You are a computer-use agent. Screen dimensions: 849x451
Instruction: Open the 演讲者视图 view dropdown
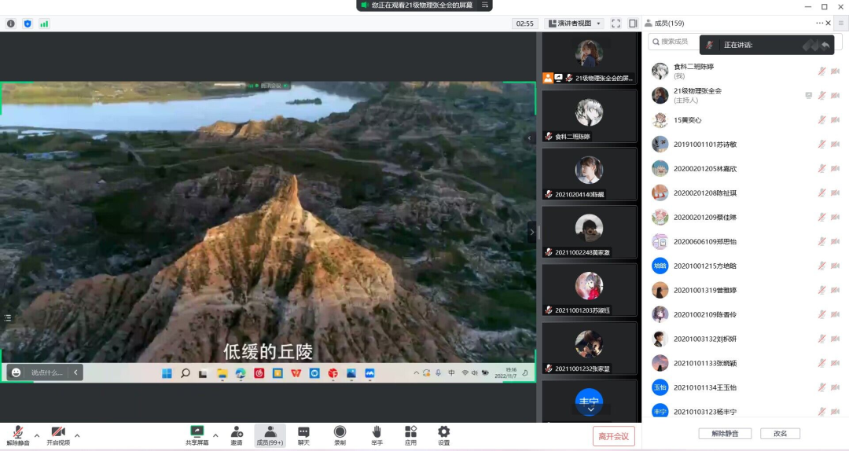tap(575, 24)
